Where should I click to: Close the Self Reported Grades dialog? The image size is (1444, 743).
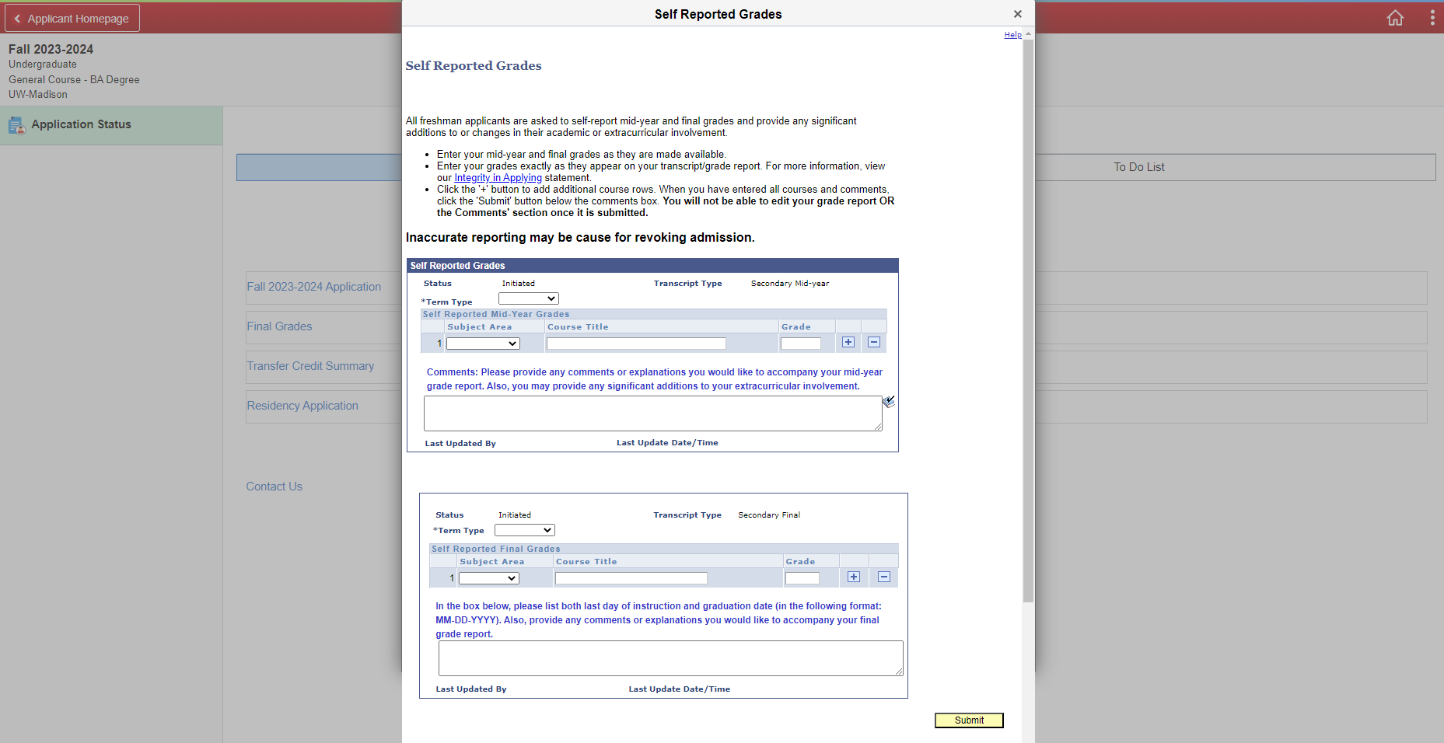point(1017,14)
